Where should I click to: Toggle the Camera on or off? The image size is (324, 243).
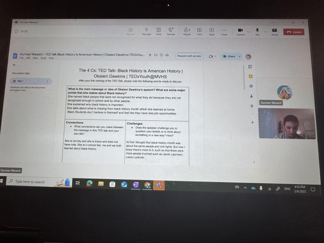(240, 32)
